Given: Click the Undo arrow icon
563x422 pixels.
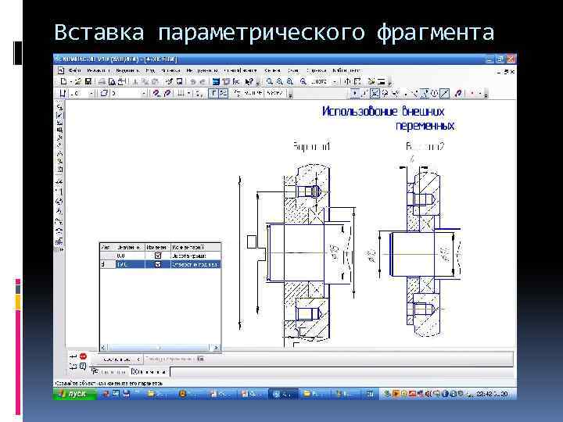Looking at the screenshot, I should [193, 81].
